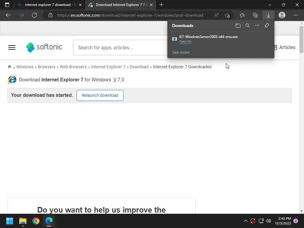Click the network tray icon

(261, 221)
